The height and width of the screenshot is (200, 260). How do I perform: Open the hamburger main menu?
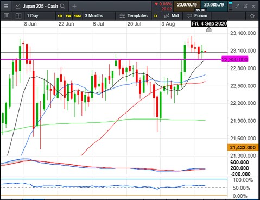coord(6,6)
